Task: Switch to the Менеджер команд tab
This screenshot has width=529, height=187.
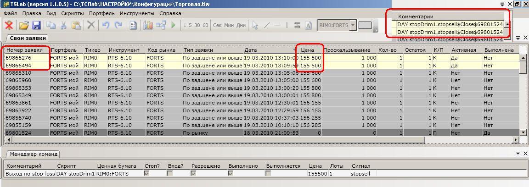Action: pos(33,154)
